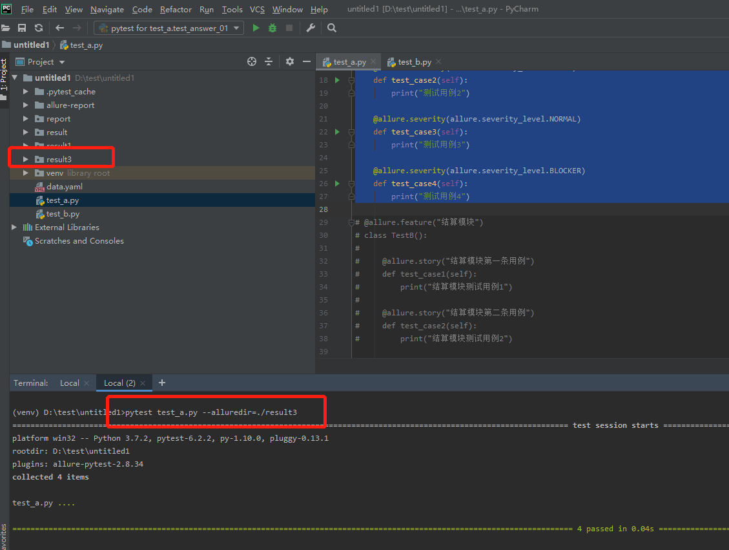Screen dimensions: 729x550
Task: Close the test_b.py editor tab
Action: (x=438, y=61)
